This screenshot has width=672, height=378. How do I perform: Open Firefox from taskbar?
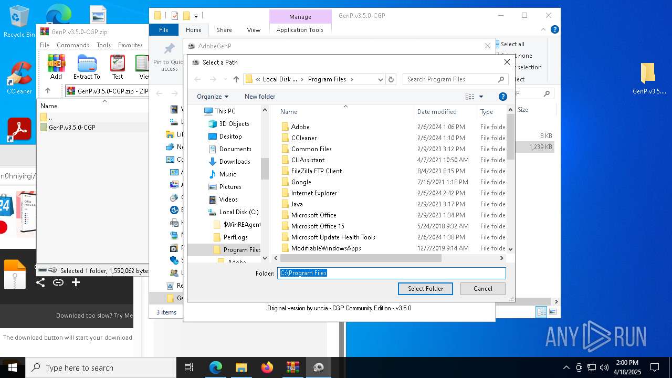click(267, 367)
